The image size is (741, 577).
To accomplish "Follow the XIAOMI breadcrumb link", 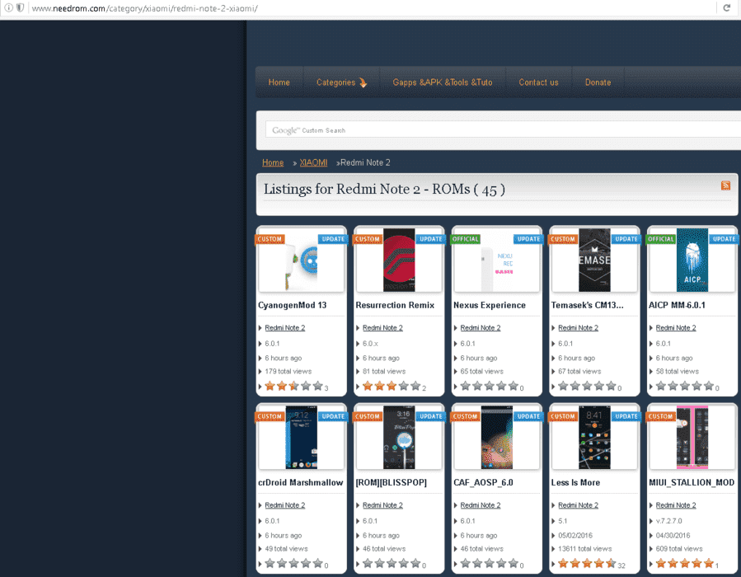I will pyautogui.click(x=313, y=162).
